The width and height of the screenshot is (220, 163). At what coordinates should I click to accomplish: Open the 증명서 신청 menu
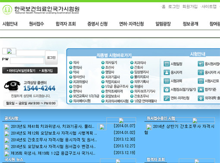[97, 24]
